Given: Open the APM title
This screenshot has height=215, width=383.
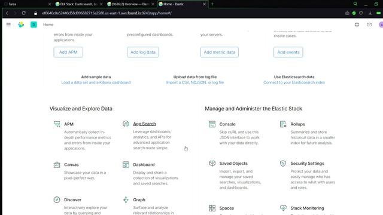Looking at the screenshot, I should pos(69,124).
